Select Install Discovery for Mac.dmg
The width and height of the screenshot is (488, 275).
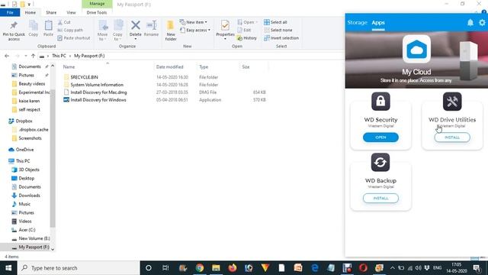tap(98, 92)
